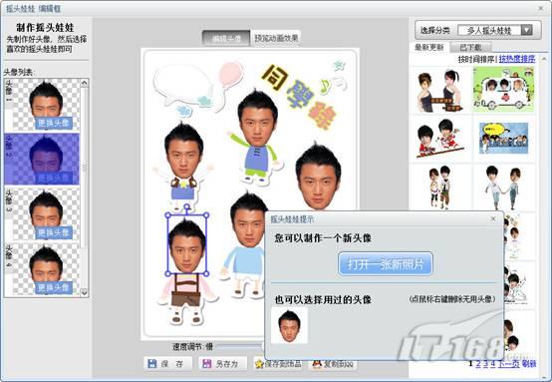This screenshot has width=552, height=382.
Task: Select the head on the winged angel doll
Action: tap(183, 152)
